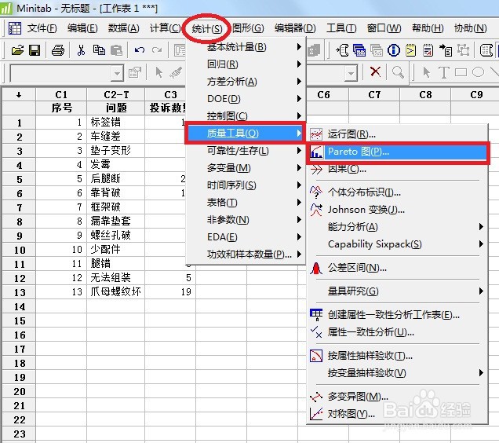Viewport: 499px width, 443px height.
Task: Select the rectangle drawing tool
Action: (x=461, y=72)
